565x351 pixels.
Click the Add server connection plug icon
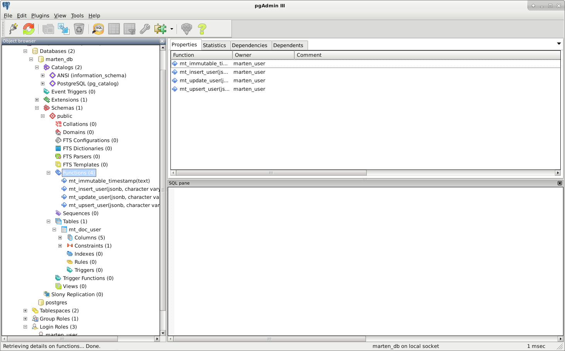[13, 29]
